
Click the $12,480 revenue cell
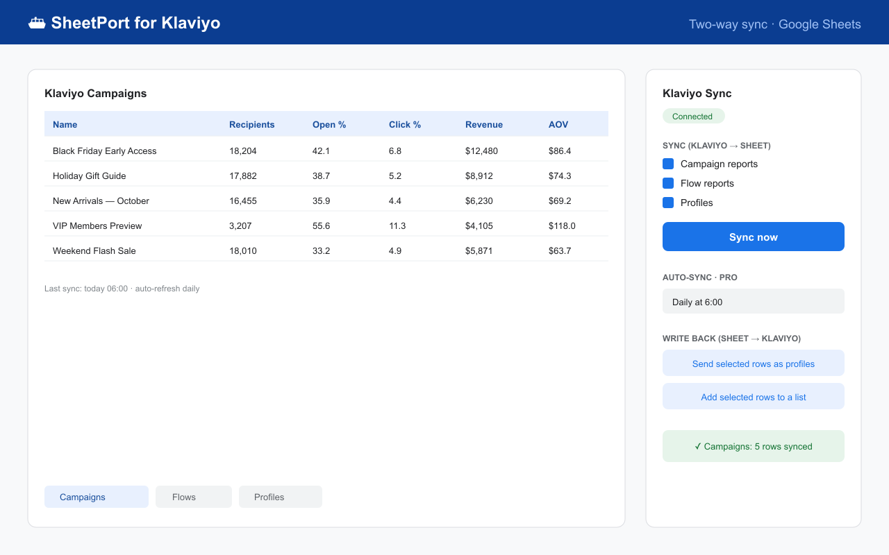(x=481, y=151)
